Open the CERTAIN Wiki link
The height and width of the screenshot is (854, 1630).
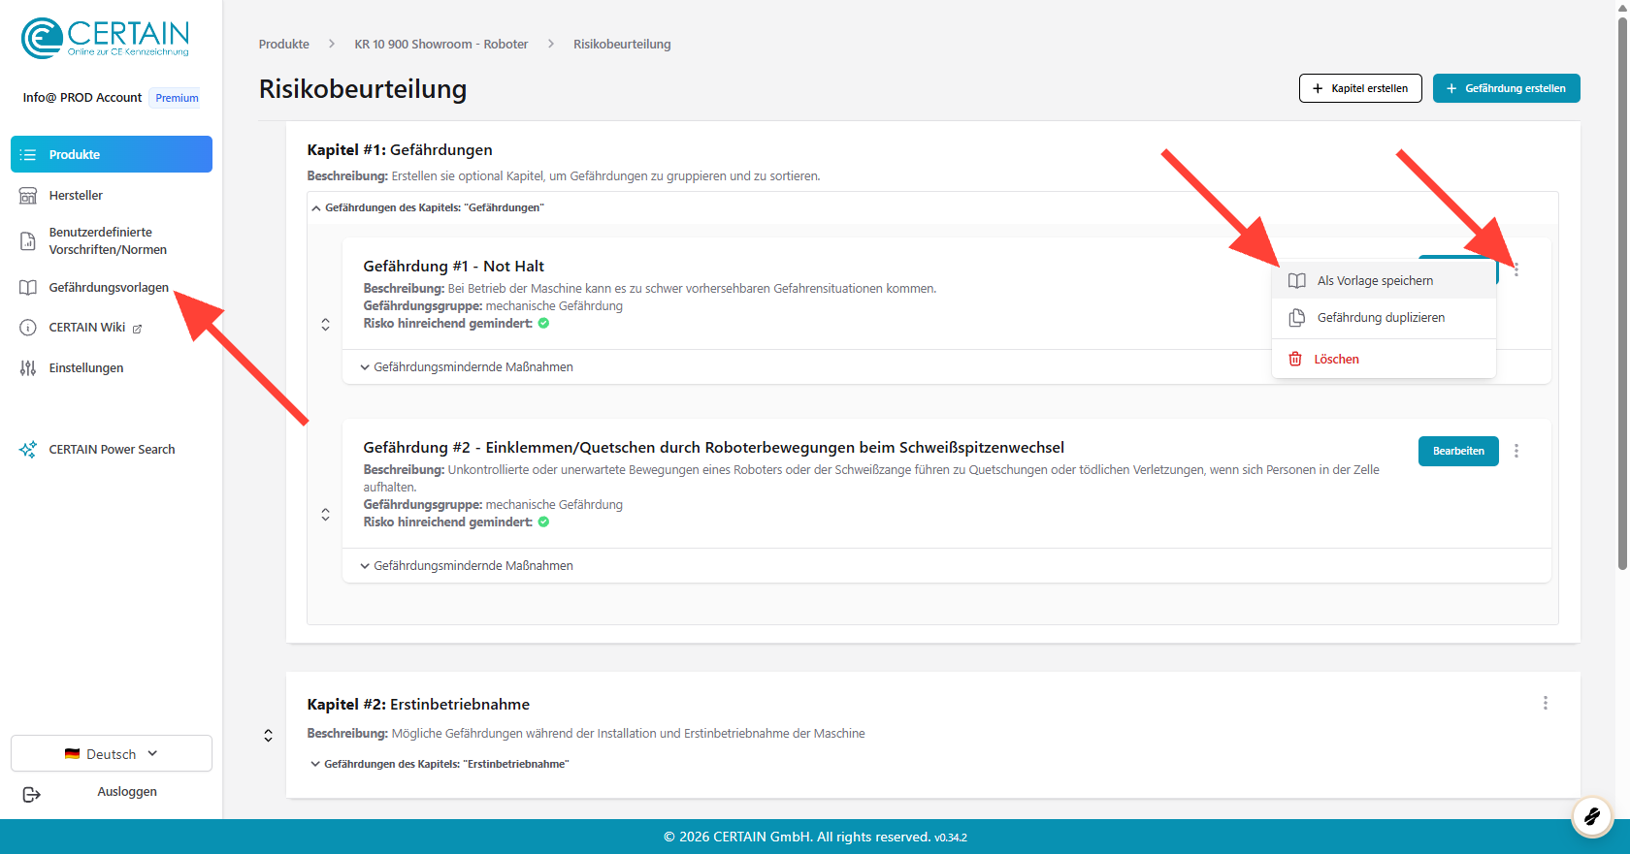pyautogui.click(x=87, y=328)
